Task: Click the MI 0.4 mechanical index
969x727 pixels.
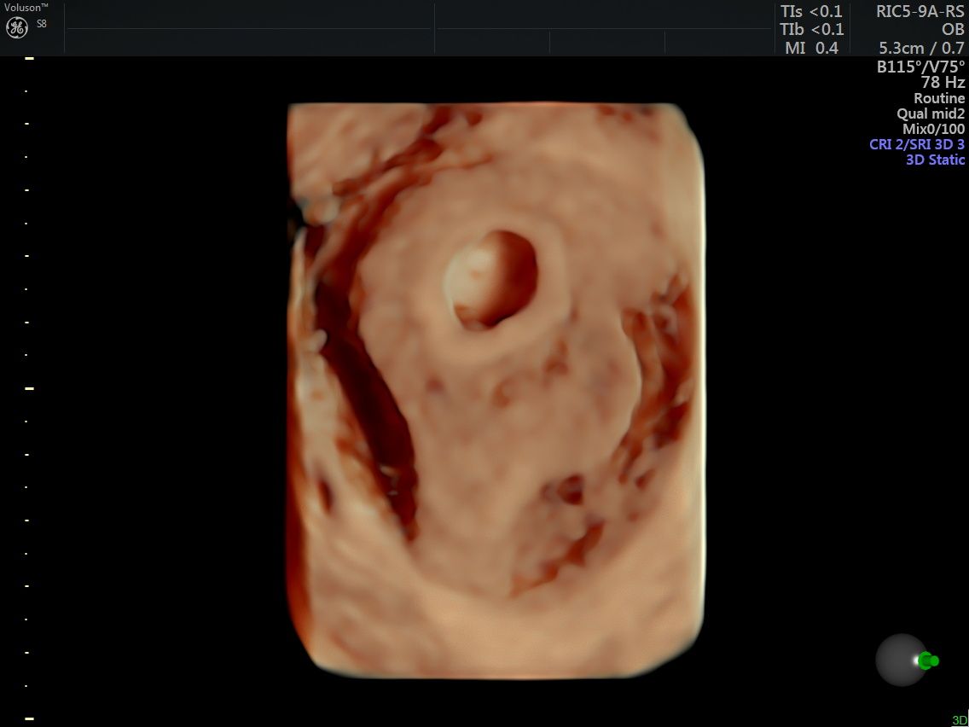Action: coord(811,49)
